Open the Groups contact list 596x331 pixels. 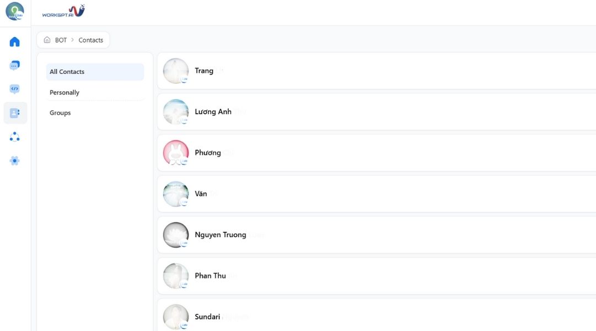click(x=60, y=113)
